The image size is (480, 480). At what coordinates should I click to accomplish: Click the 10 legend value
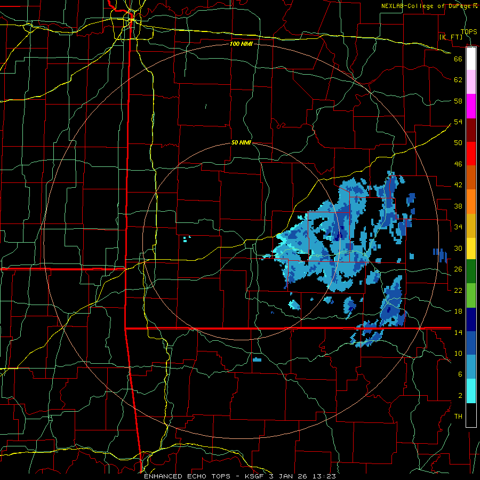pyautogui.click(x=458, y=353)
